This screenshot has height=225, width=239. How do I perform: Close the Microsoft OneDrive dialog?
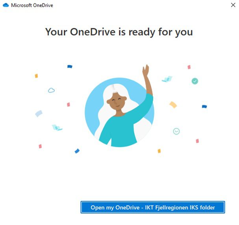pos(233,5)
